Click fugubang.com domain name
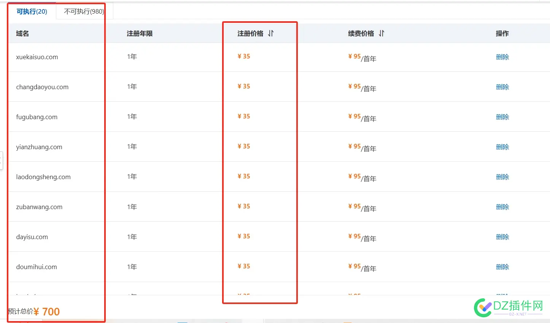Screen dimensions: 550x323 (37, 117)
